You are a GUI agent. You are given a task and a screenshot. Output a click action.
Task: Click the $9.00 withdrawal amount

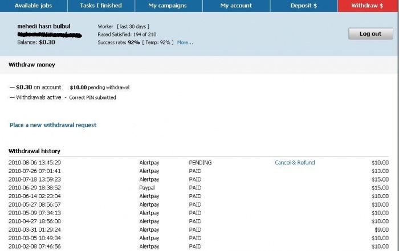(381, 229)
